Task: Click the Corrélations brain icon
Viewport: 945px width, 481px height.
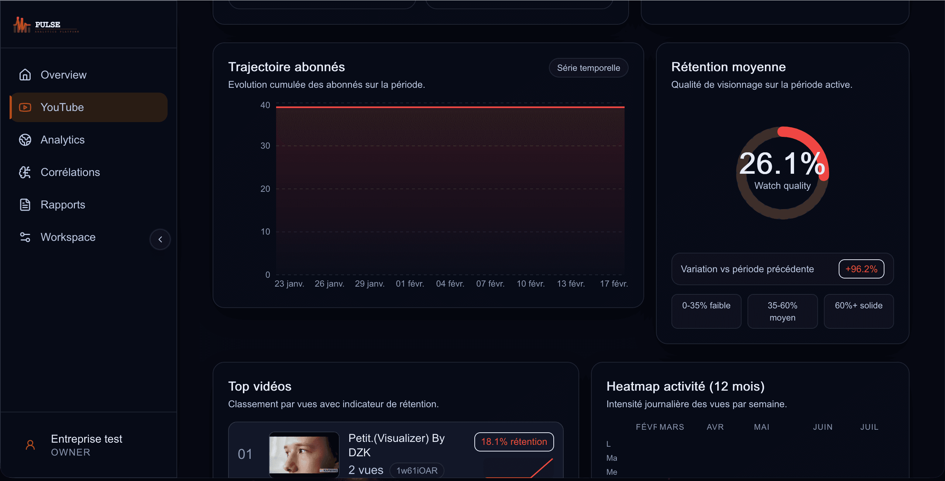Action: click(25, 172)
